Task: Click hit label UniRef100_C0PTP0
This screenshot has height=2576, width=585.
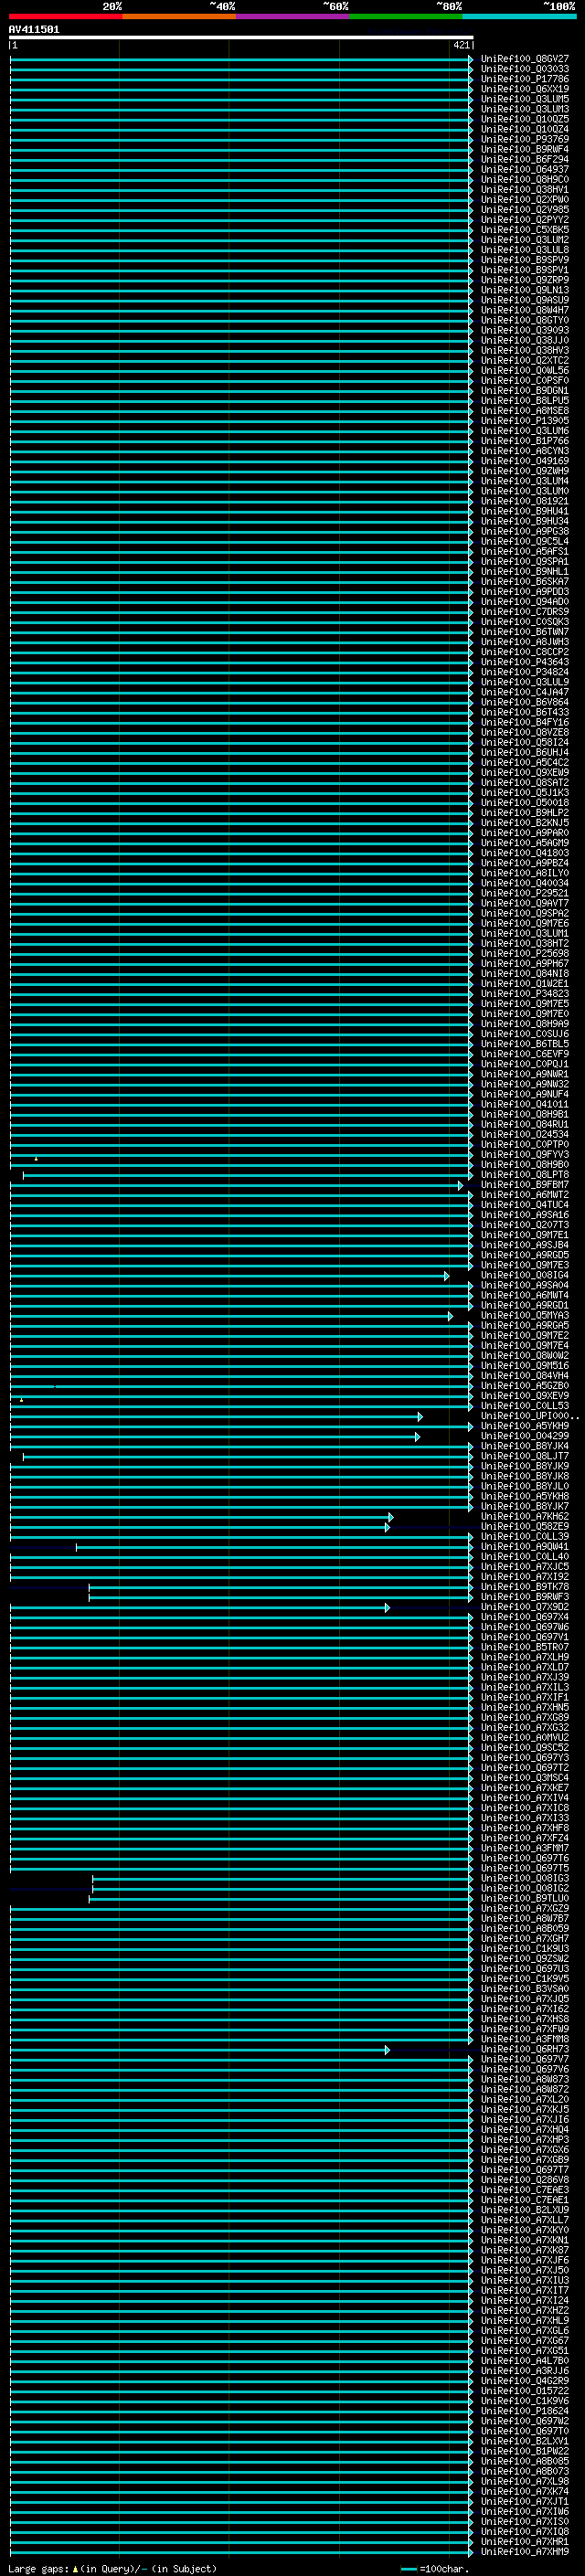Action: [525, 1144]
